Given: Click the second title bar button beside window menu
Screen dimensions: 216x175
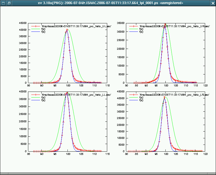Looking at the screenshot, I should coord(9,3).
